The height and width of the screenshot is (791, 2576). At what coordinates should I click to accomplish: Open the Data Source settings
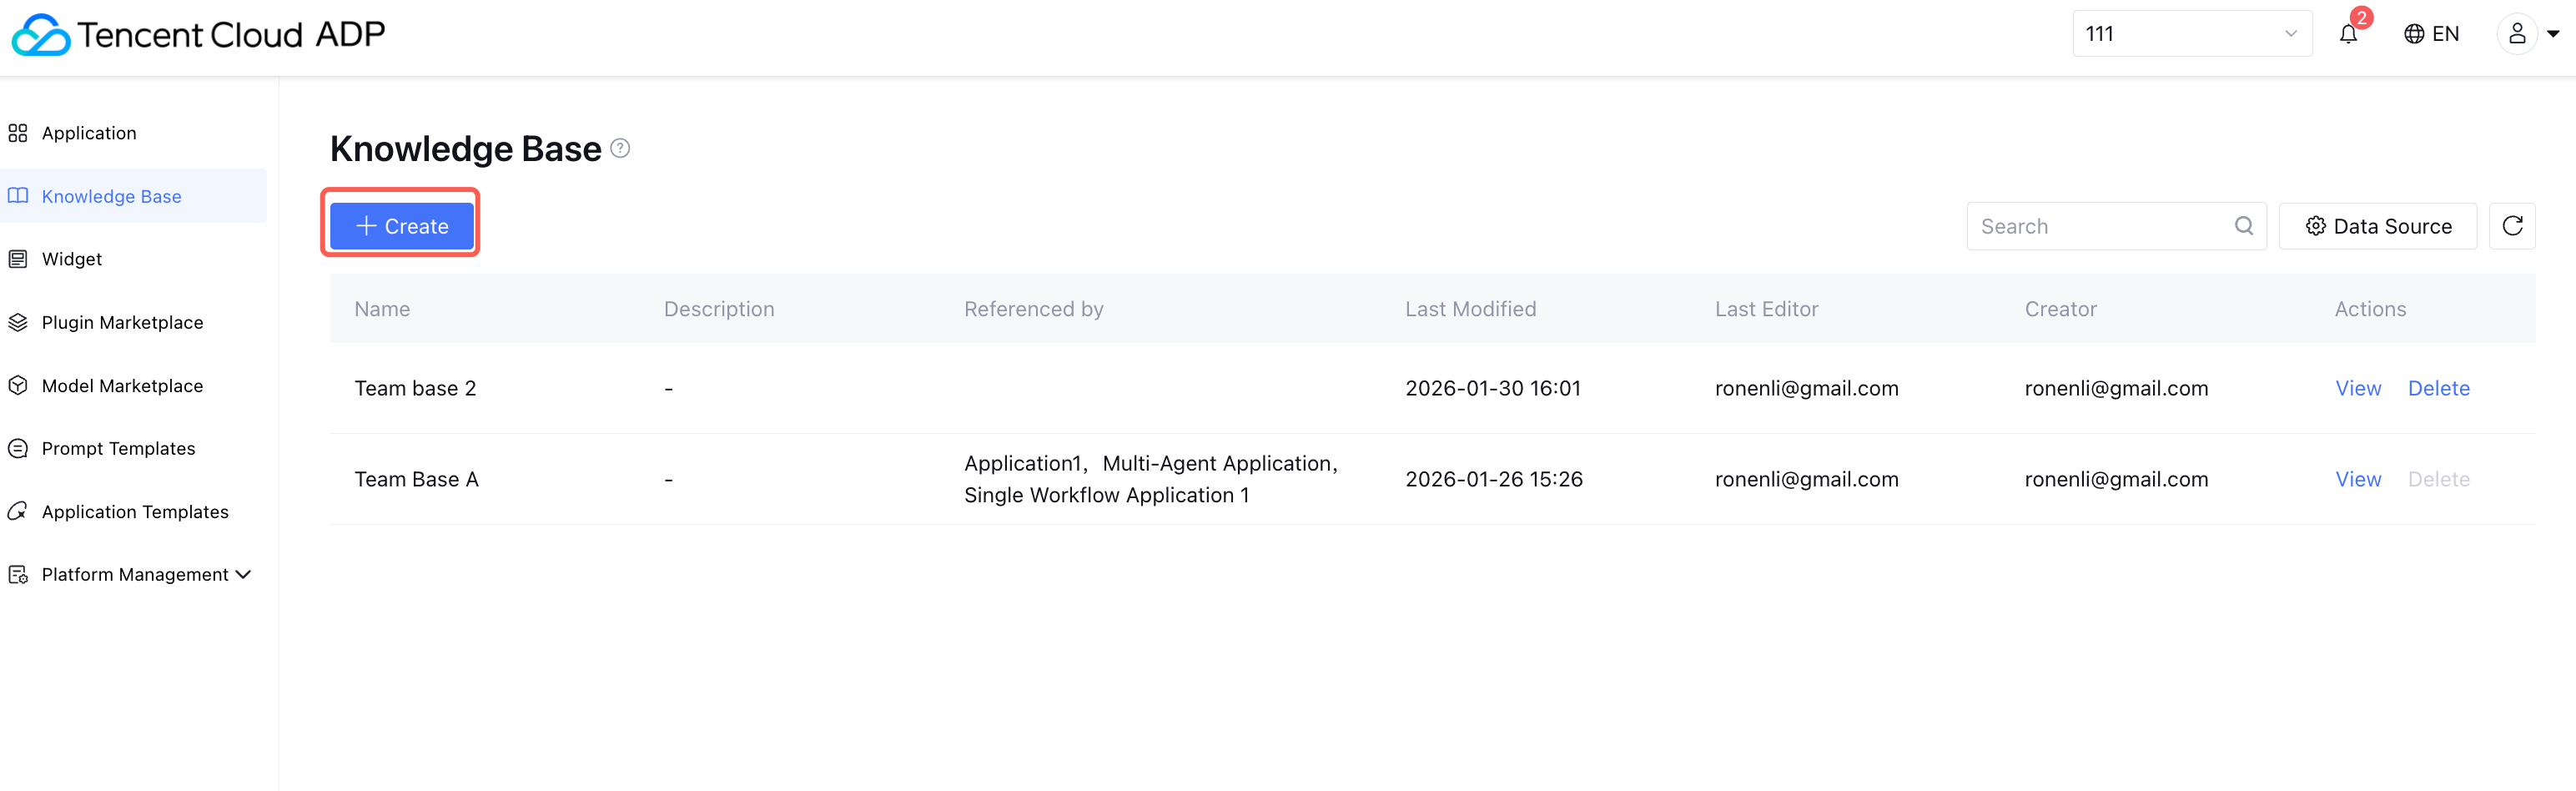2378,226
